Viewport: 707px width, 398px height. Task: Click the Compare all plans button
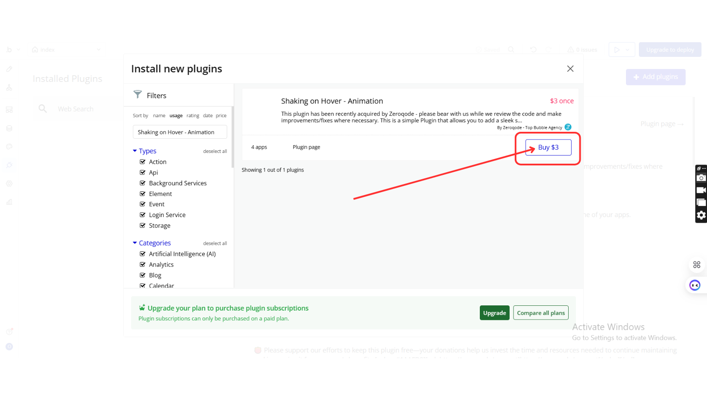click(x=541, y=313)
